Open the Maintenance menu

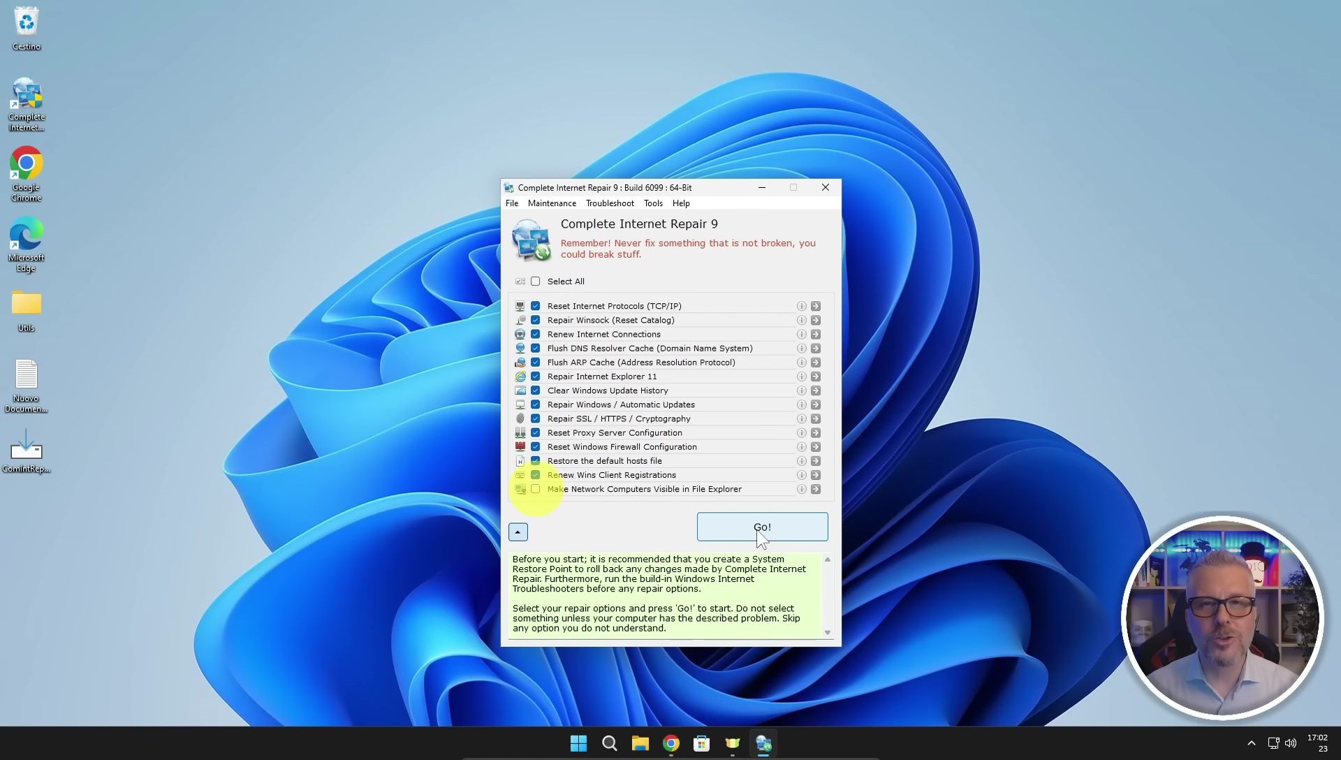click(x=552, y=203)
